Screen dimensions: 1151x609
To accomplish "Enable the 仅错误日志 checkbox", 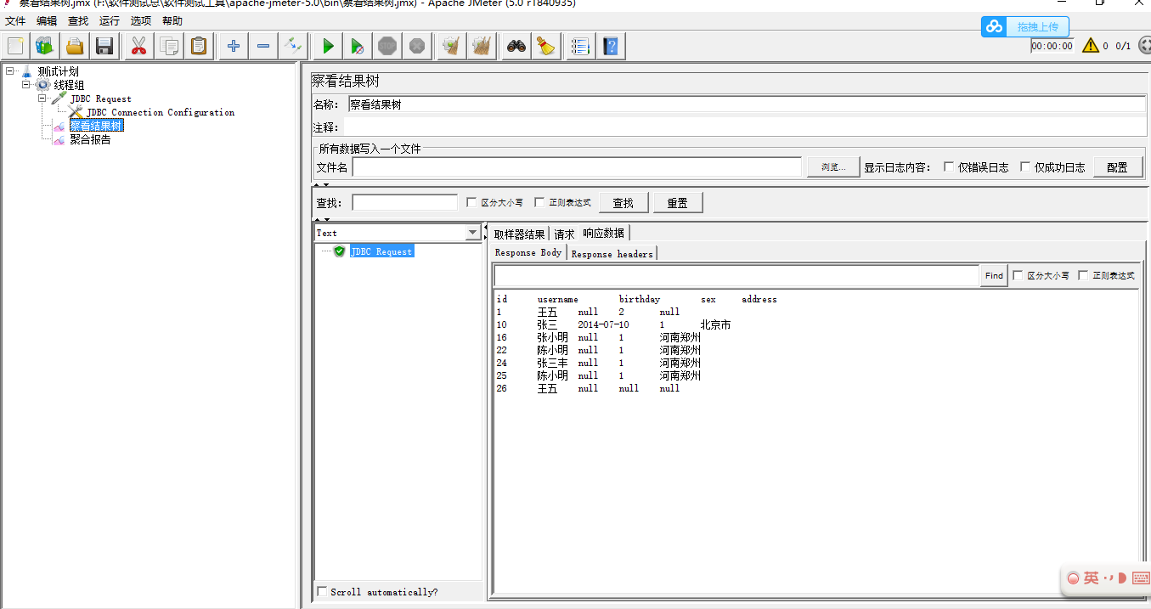I will pos(950,166).
